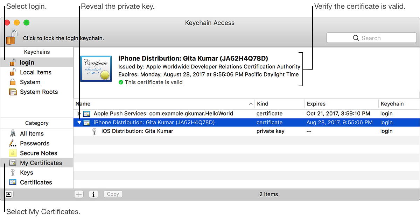420x218 pixels.
Task: Click the large certificate thumbnail in details
Action: (x=96, y=68)
